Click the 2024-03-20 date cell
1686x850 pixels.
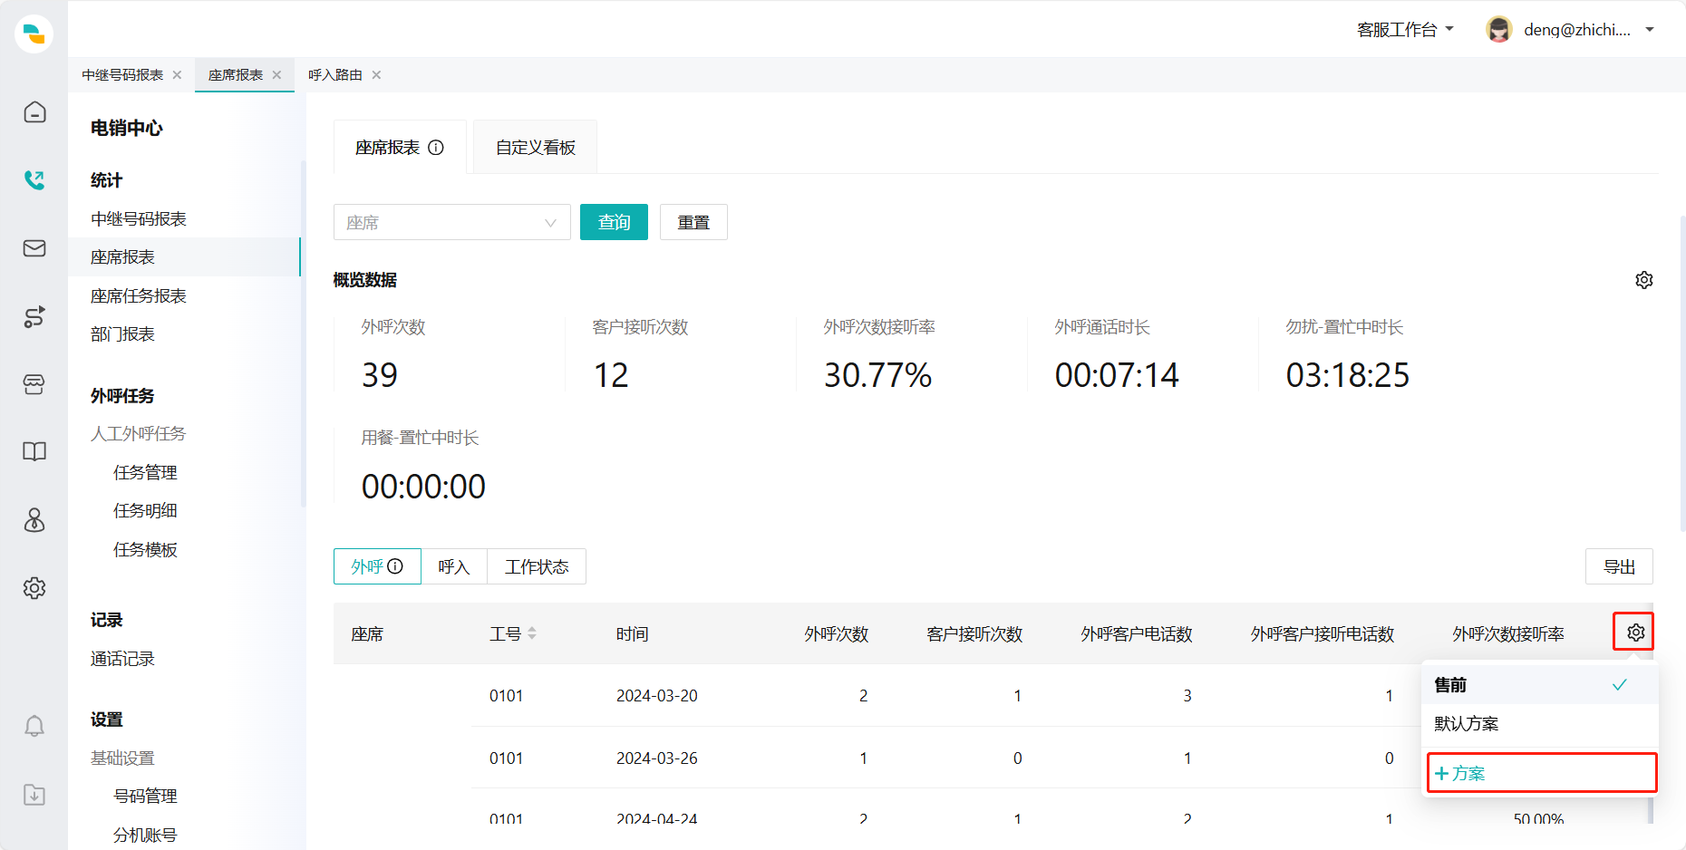[x=657, y=696]
